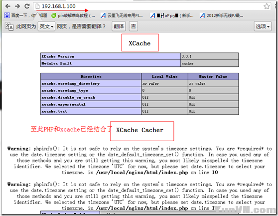Viewport: 278px width, 216px height.
Task: Click the XCache section heading
Action: click(139, 43)
